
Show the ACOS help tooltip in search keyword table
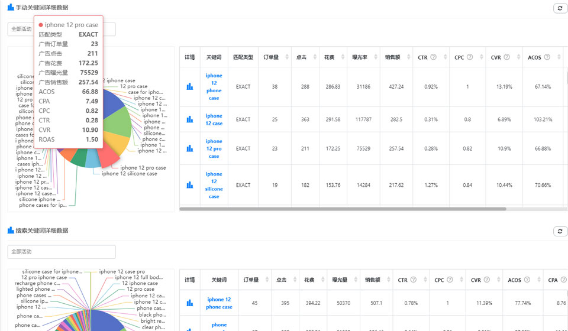(527, 280)
